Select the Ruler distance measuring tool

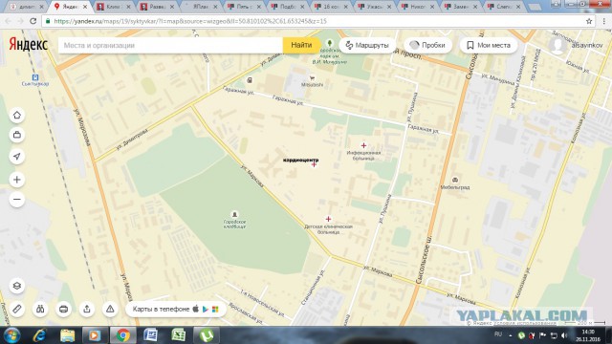17,310
